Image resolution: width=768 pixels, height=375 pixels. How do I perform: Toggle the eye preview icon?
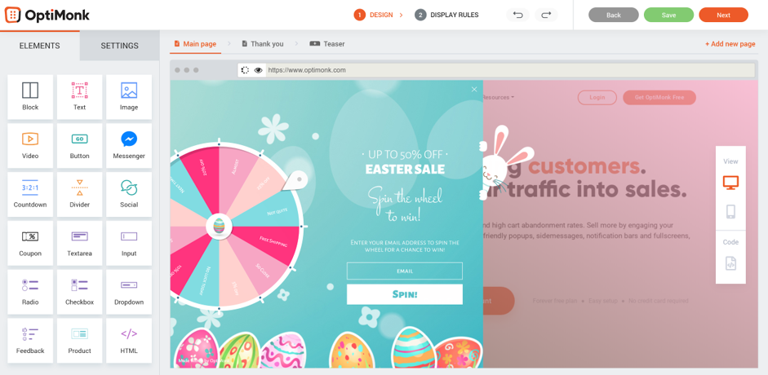[258, 70]
